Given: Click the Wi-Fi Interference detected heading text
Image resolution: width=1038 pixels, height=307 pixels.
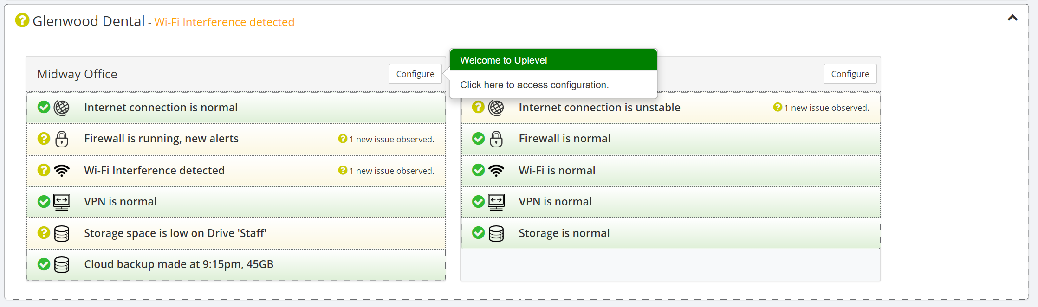Looking at the screenshot, I should [224, 22].
